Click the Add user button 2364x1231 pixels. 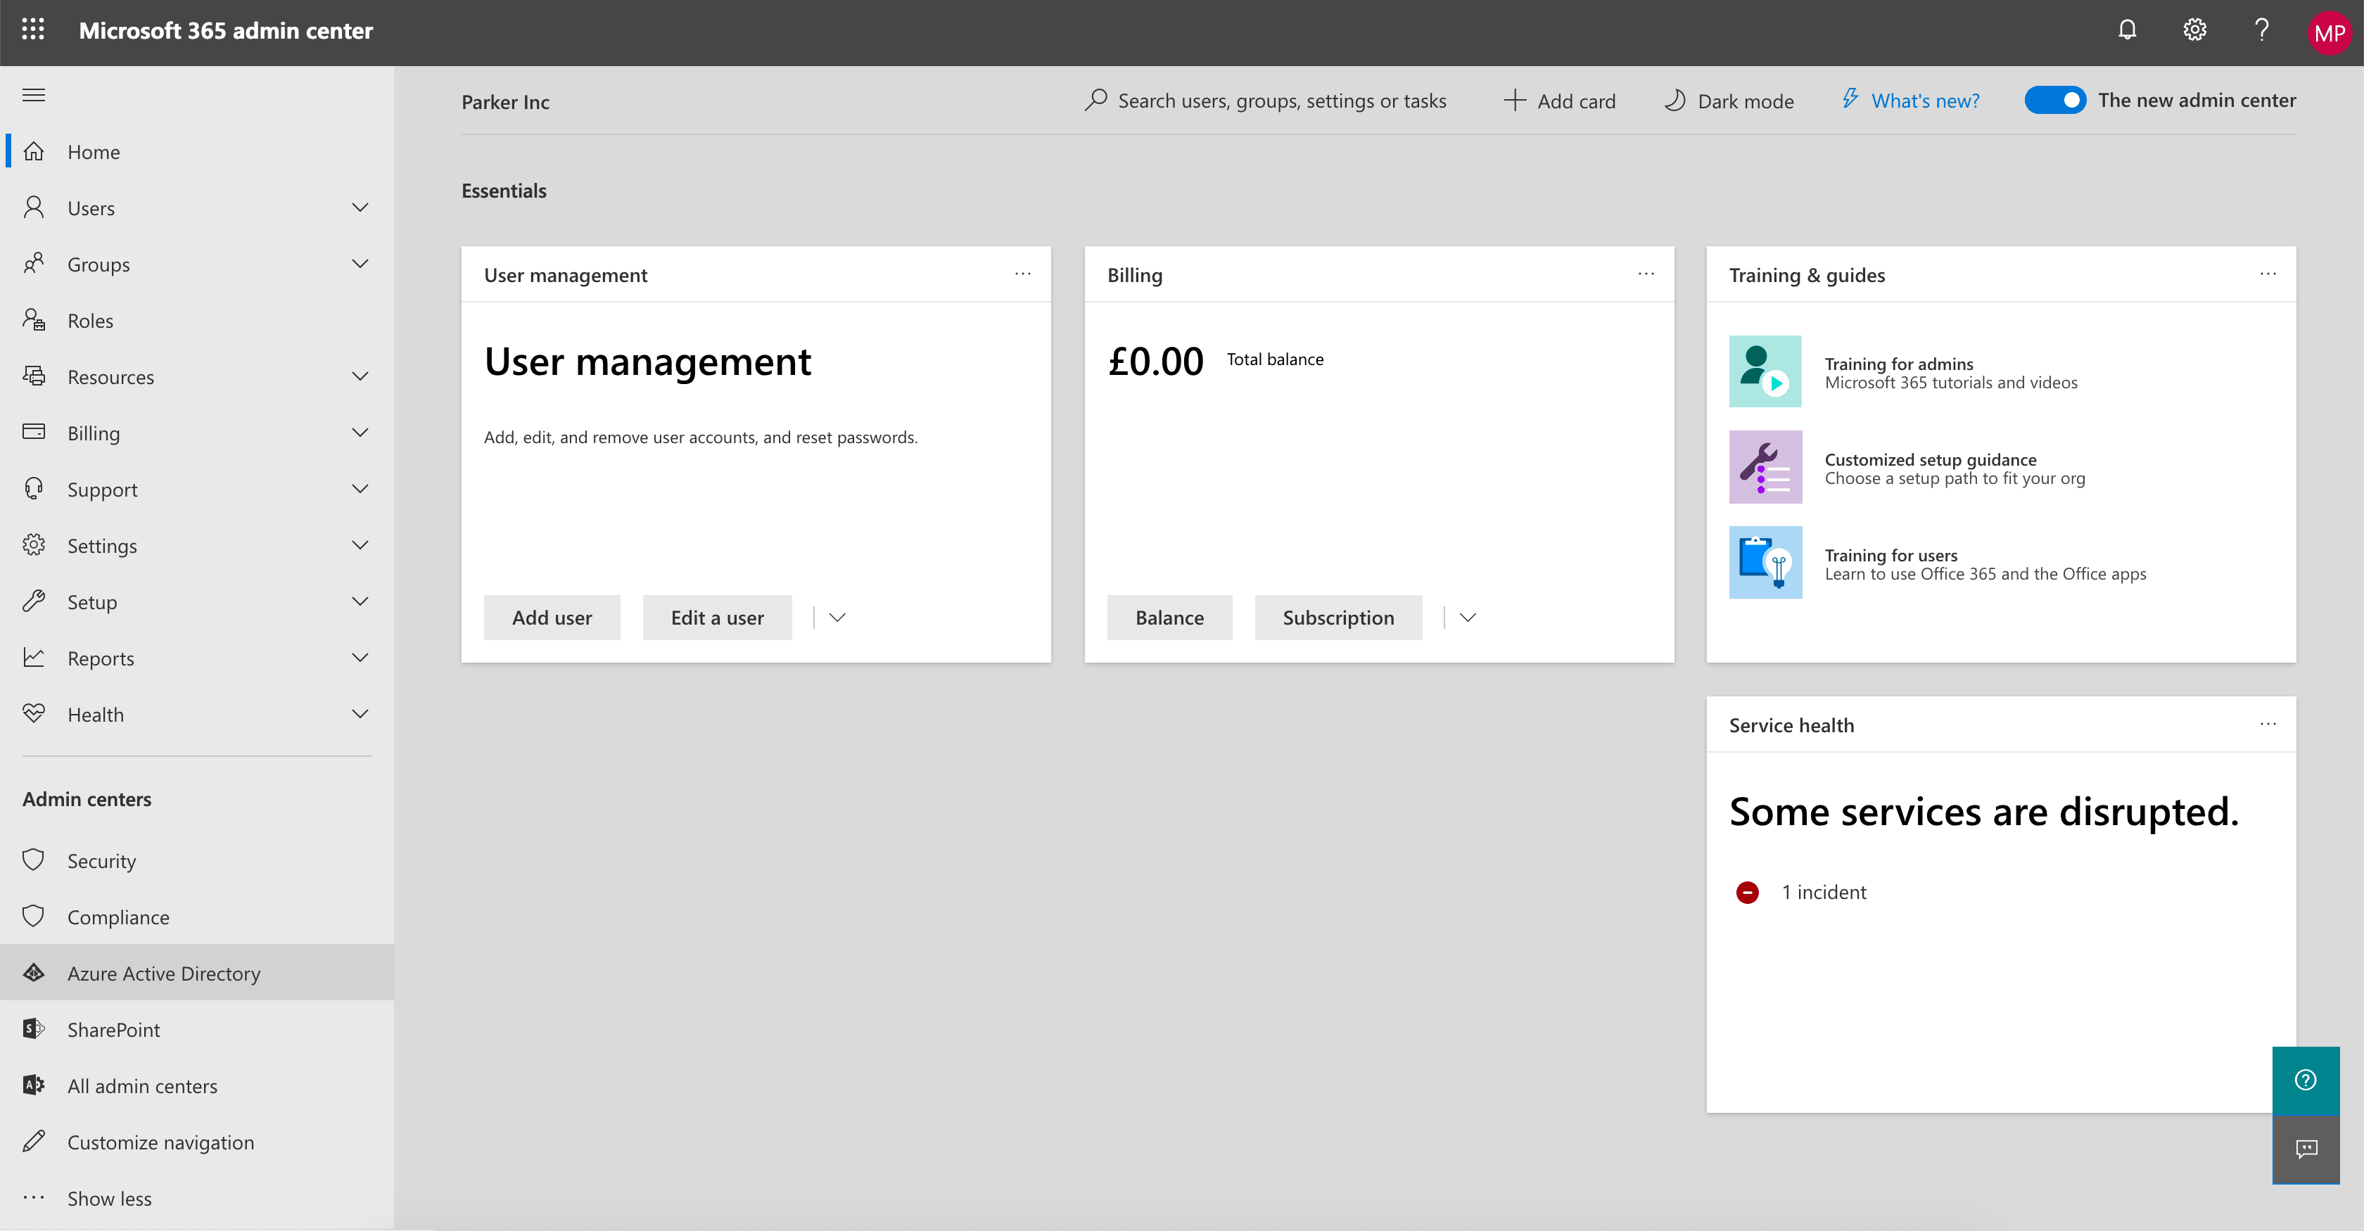pos(552,618)
